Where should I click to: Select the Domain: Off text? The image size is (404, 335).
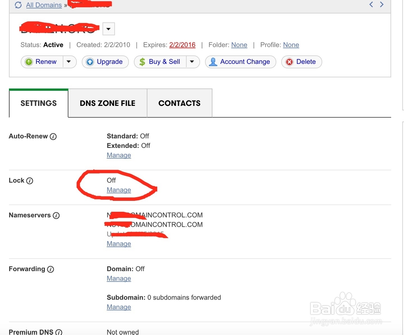126,269
